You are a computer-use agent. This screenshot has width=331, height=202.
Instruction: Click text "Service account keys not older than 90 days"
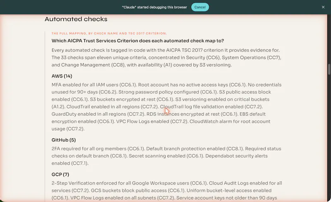(x=226, y=198)
